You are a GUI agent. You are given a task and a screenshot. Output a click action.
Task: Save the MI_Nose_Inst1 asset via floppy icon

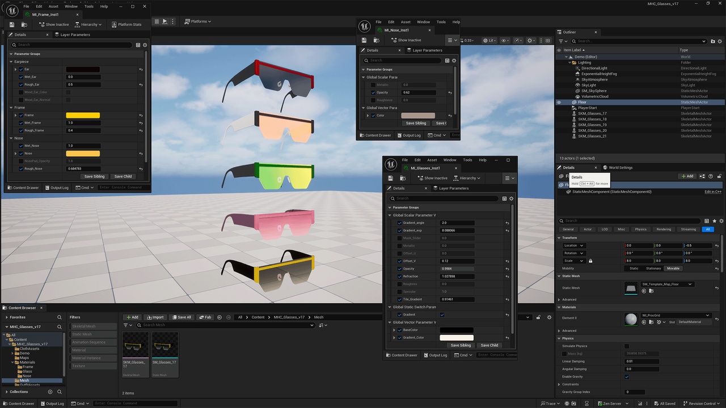365,40
